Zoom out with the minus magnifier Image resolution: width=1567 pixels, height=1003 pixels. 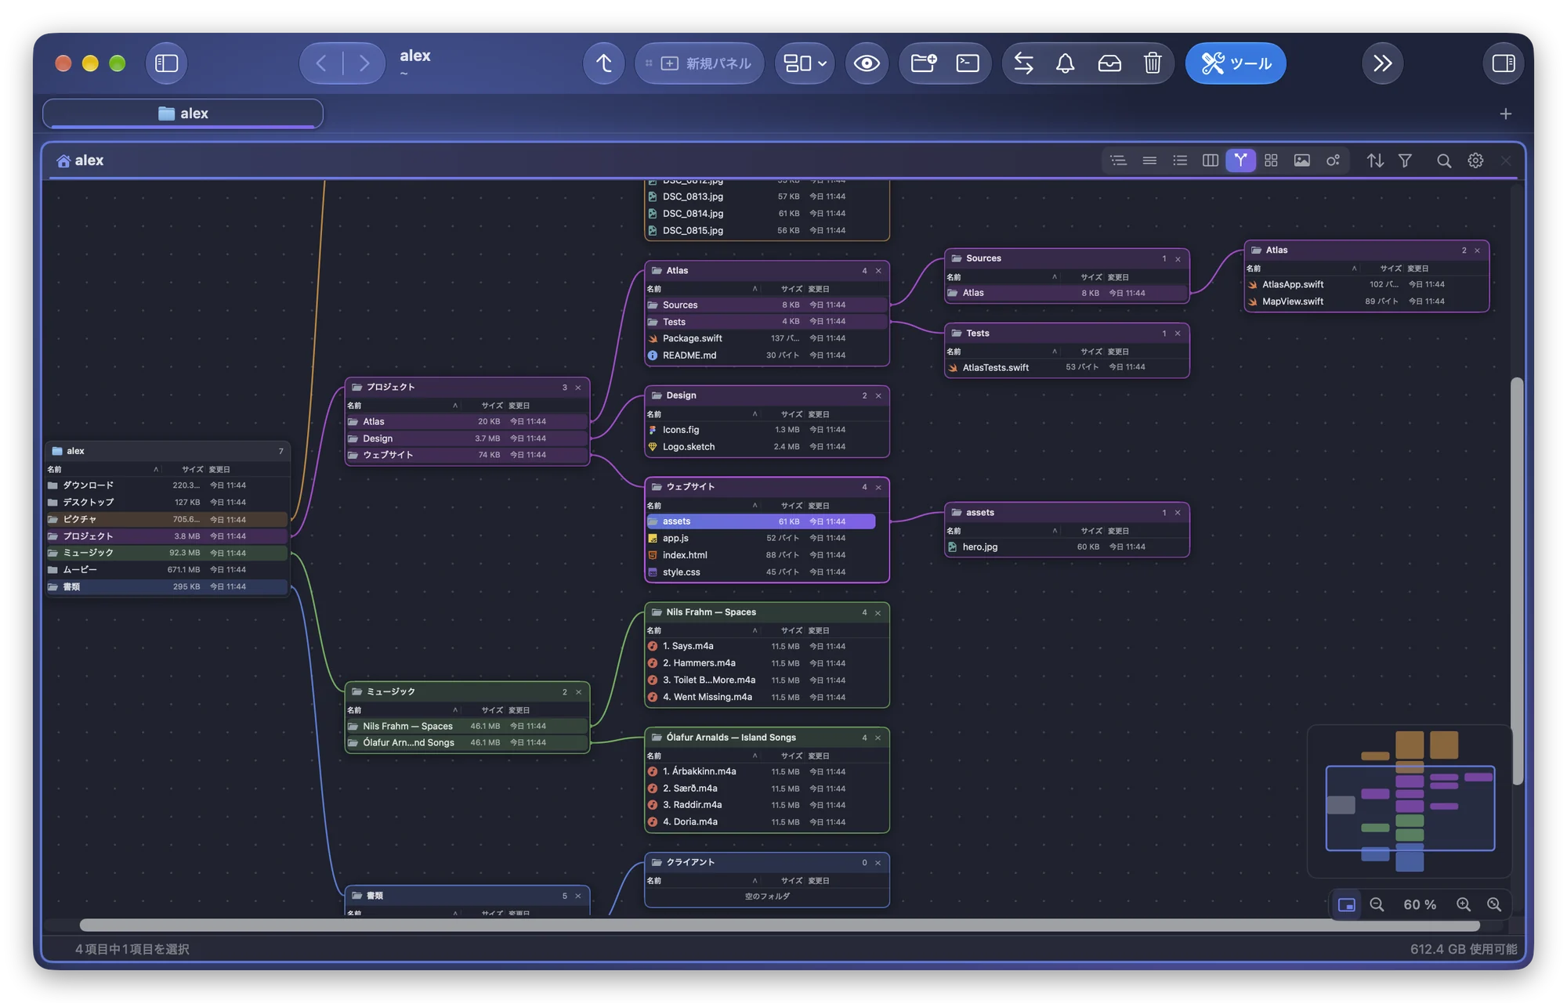pos(1377,904)
